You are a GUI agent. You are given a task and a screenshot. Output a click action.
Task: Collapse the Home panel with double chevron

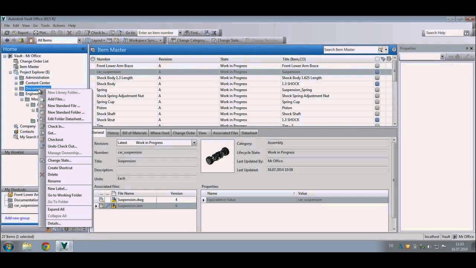tap(83, 49)
